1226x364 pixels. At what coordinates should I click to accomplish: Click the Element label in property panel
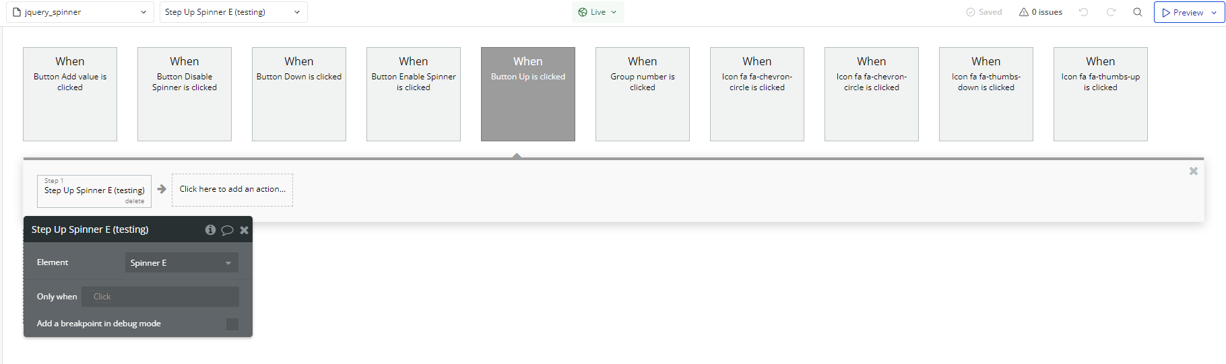click(x=53, y=262)
